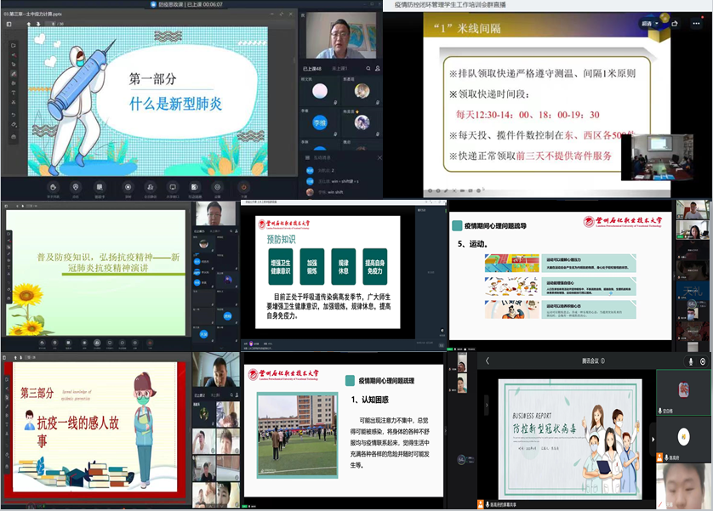Click the 李维 participant avatar tile
The height and width of the screenshot is (511, 713).
click(x=318, y=122)
